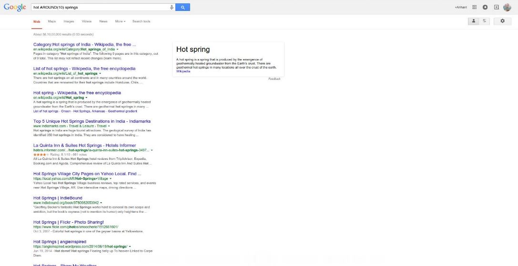This screenshot has height=266, width=518.
Task: Show private results person toggle
Action: (473, 21)
